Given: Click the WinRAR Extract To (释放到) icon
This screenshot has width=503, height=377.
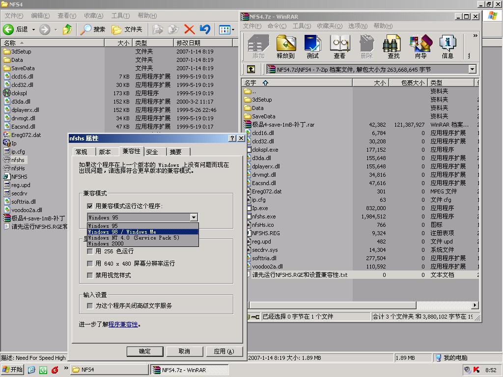Looking at the screenshot, I should [285, 47].
